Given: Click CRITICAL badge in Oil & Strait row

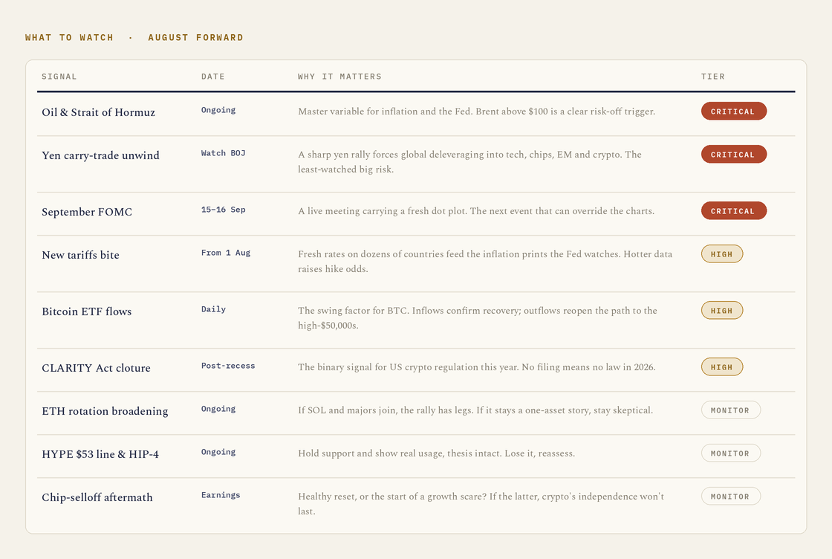Looking at the screenshot, I should click(733, 111).
